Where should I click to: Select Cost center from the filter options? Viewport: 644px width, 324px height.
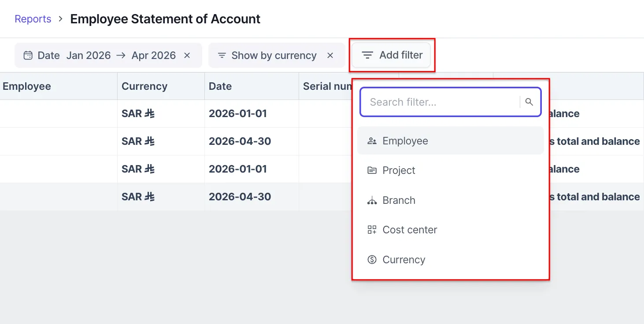[410, 229]
